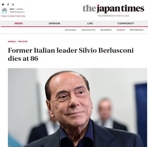Click the article photo of Berlusconi
The height and width of the screenshot is (147, 148).
(x=77, y=108)
